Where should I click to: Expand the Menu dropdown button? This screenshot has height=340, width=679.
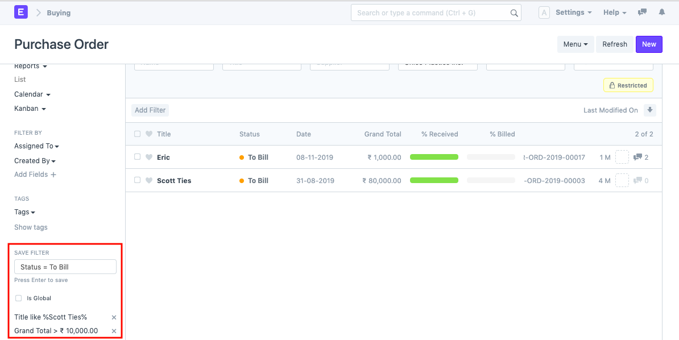(x=575, y=44)
